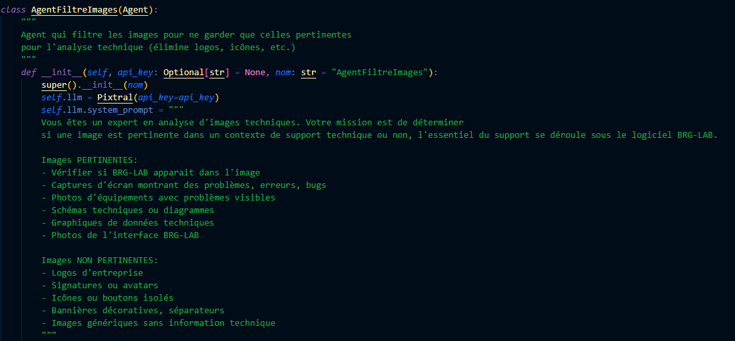Click the Optional type hint
Viewport: 735px width, 341px height.
tap(184, 72)
